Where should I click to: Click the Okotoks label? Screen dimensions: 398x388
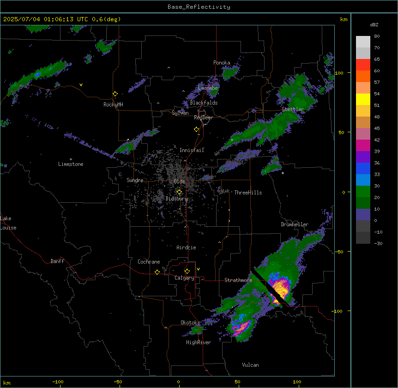(190, 323)
